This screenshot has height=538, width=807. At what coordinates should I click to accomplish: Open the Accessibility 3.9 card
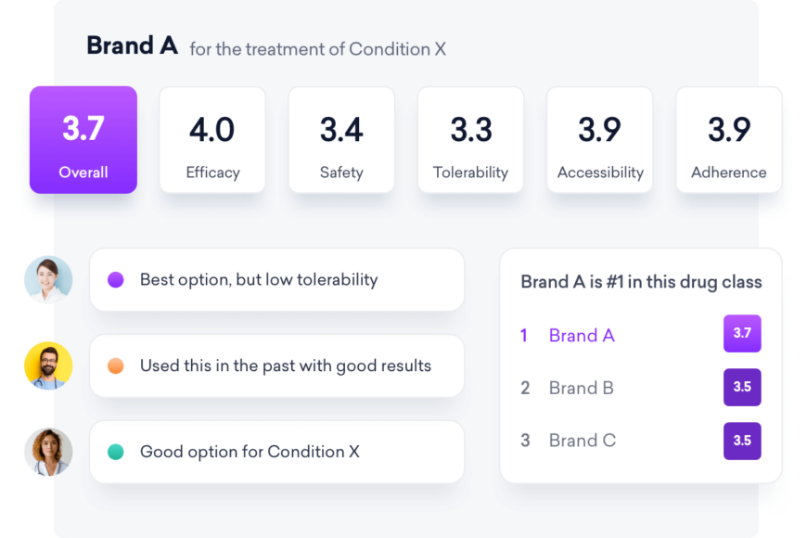[599, 140]
